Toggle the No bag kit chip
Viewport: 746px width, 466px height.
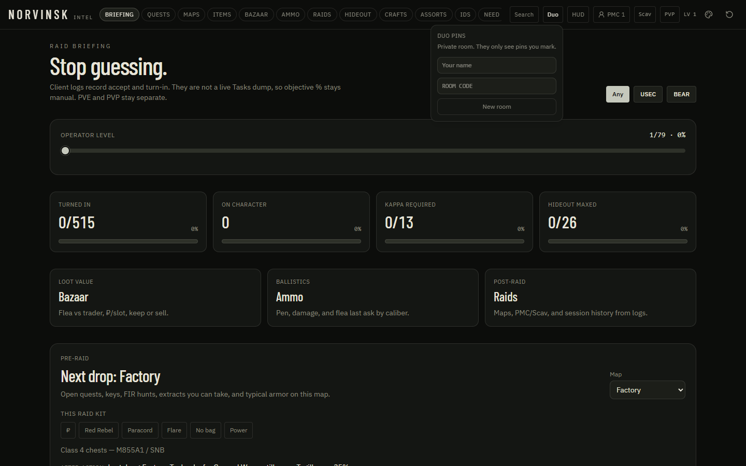206,430
